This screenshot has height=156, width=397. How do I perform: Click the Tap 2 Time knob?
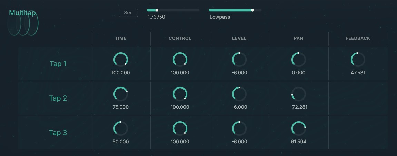(121, 94)
